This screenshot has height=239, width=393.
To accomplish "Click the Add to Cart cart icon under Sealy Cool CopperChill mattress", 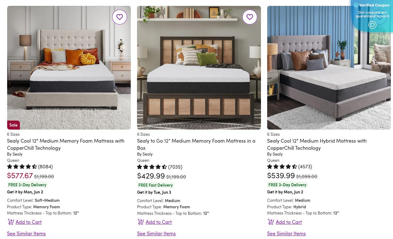I will point(11,222).
